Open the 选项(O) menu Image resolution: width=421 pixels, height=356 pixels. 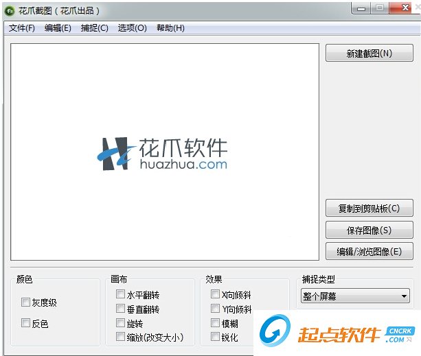(132, 28)
